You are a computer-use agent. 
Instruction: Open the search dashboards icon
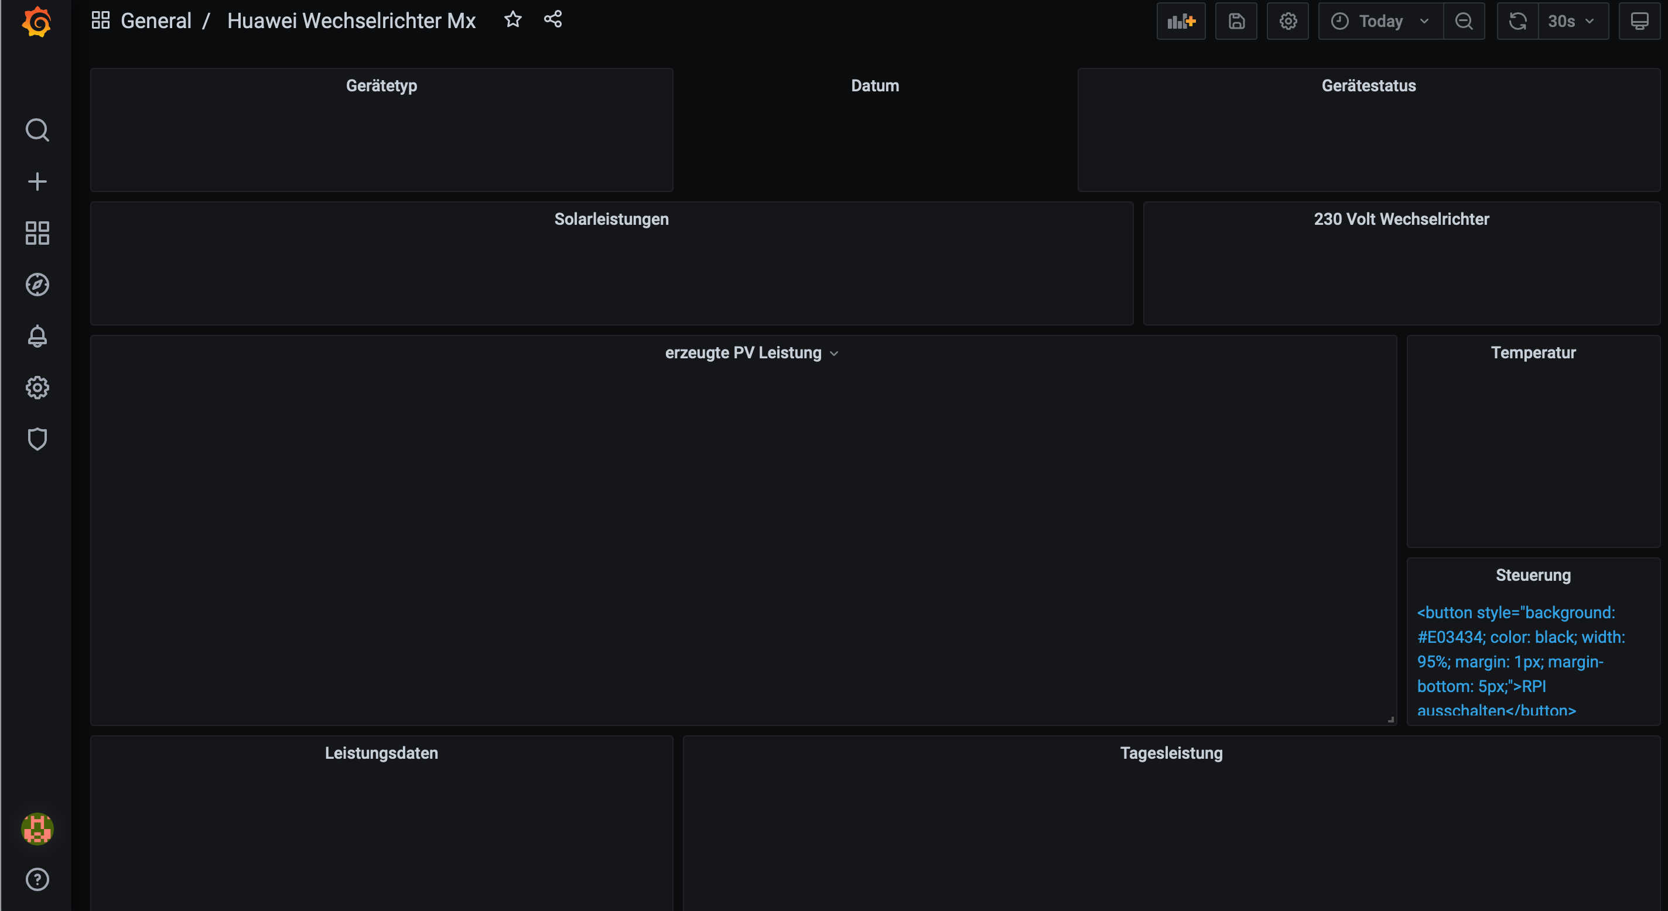[x=37, y=129]
